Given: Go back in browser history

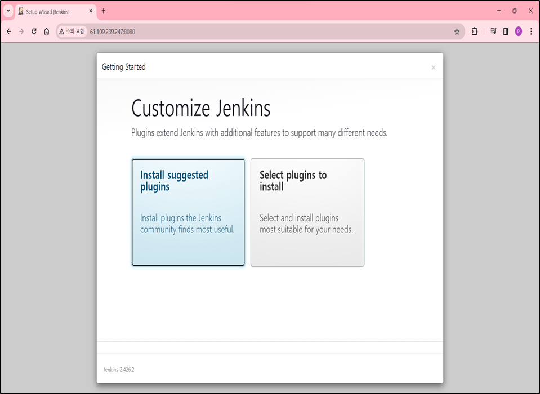Looking at the screenshot, I should 9,32.
